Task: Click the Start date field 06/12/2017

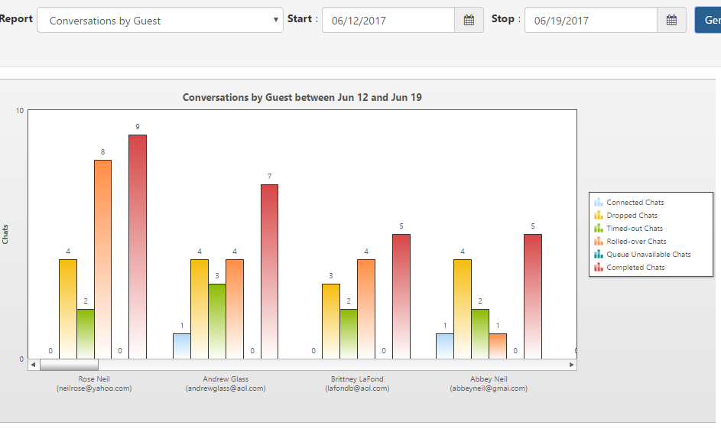Action: point(388,20)
